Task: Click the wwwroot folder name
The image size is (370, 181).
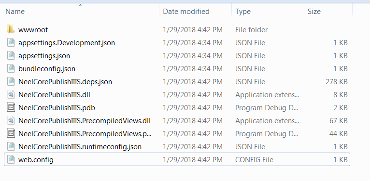Action: pos(33,30)
